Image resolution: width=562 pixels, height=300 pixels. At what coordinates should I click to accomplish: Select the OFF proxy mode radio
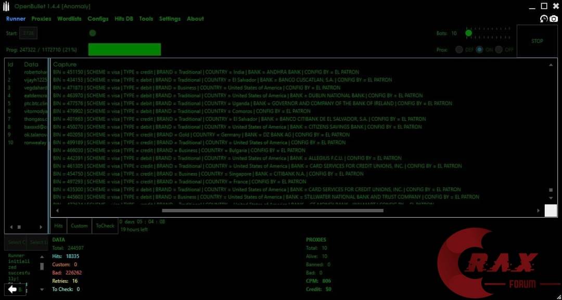click(499, 50)
